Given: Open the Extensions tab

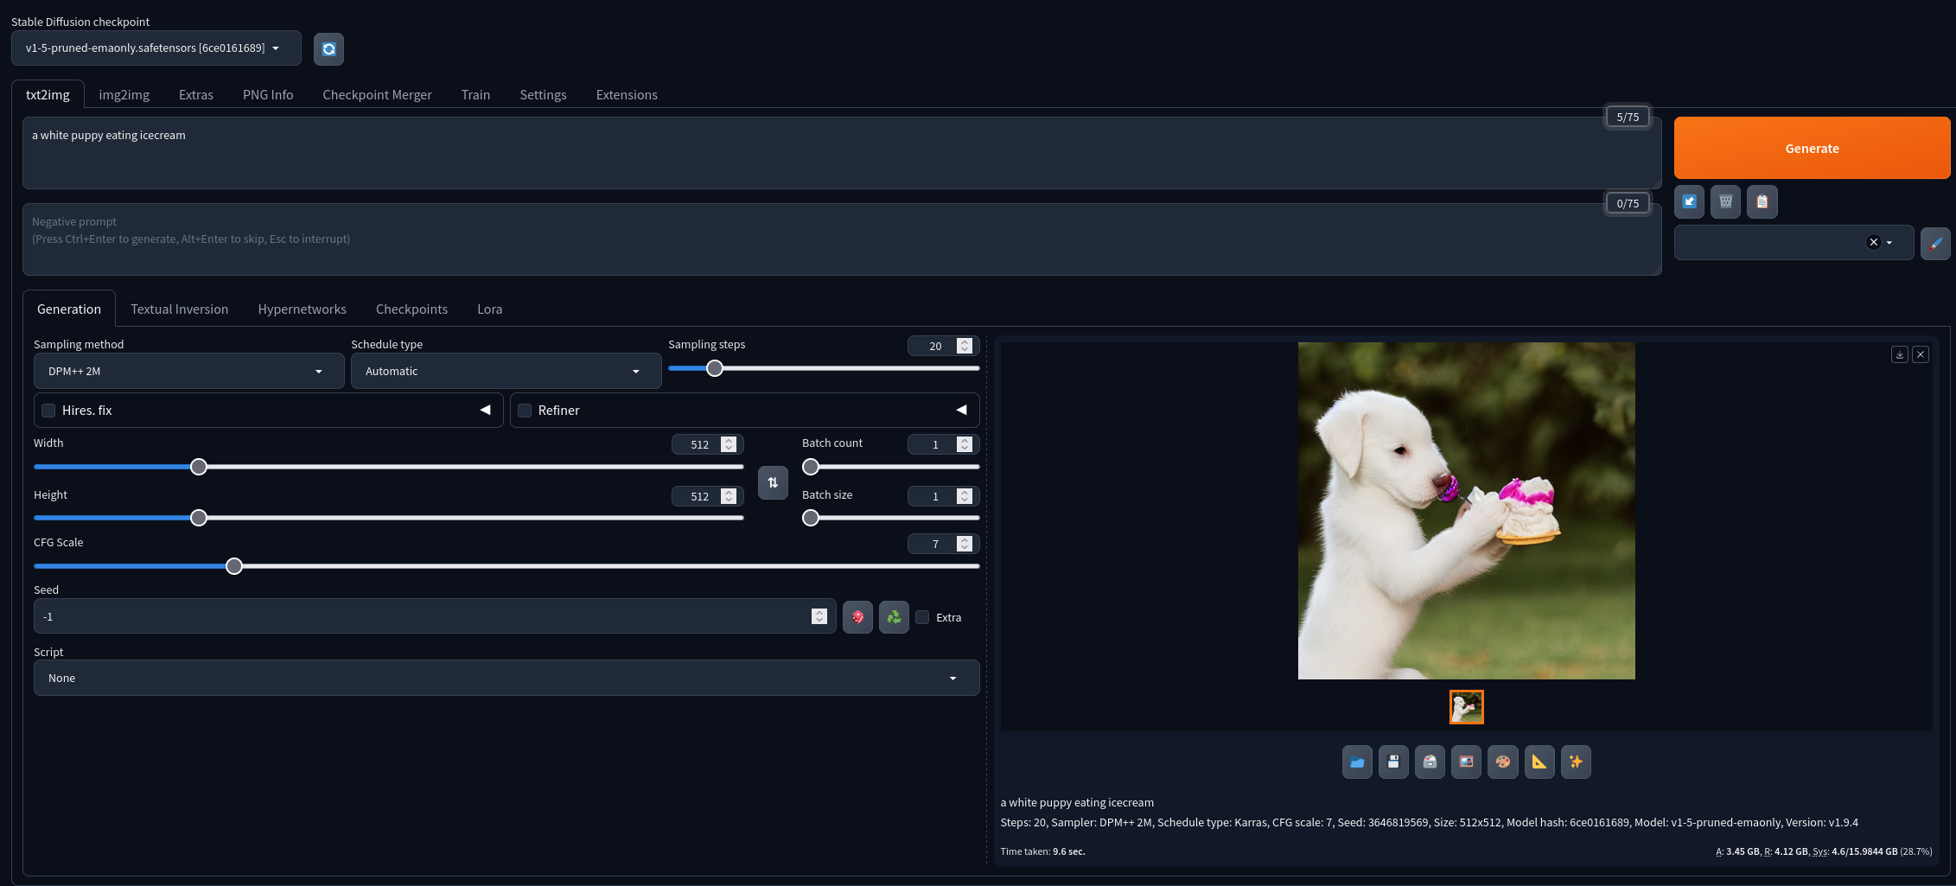Looking at the screenshot, I should tap(627, 95).
